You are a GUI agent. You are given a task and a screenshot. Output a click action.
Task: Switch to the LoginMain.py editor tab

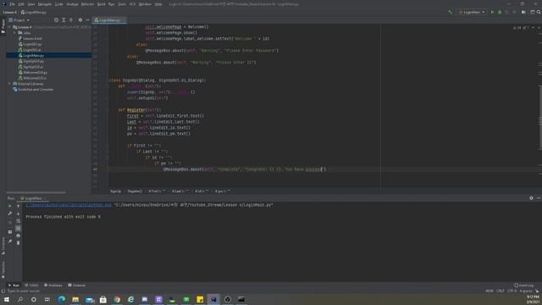pyautogui.click(x=109, y=20)
